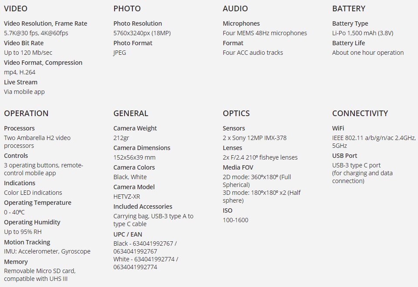Click the VIDEO section heading
The height and width of the screenshot is (287, 418).
[x=16, y=9]
